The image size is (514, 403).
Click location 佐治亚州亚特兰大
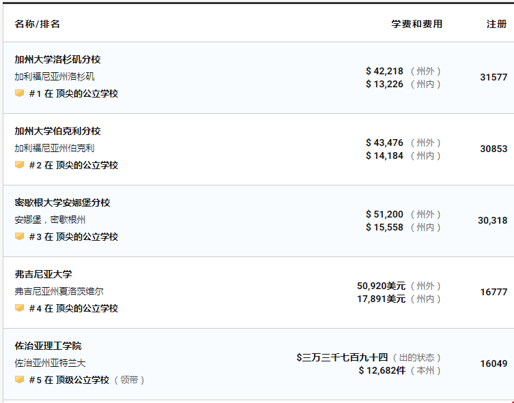point(50,363)
